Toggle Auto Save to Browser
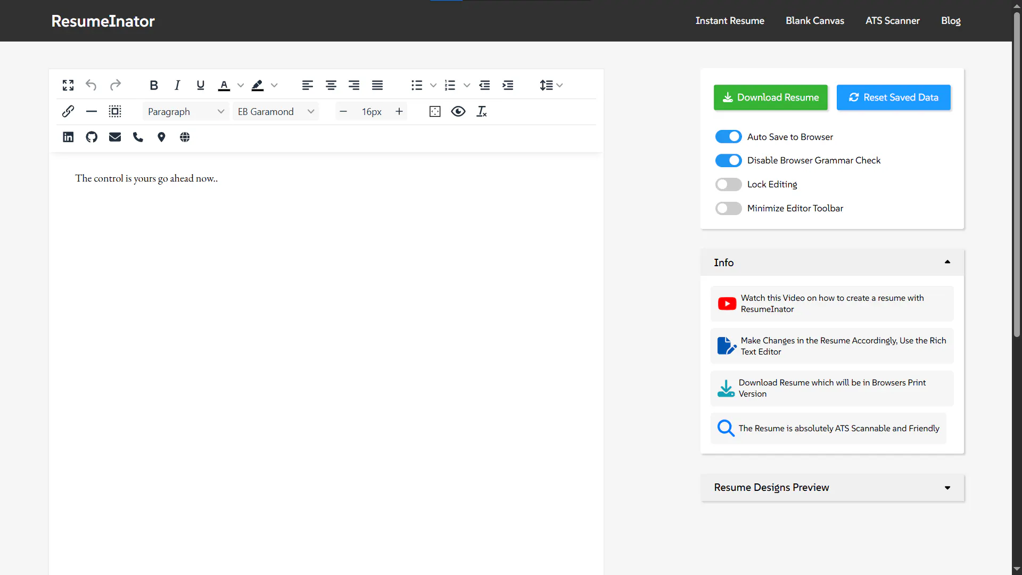Image resolution: width=1022 pixels, height=575 pixels. coord(728,137)
